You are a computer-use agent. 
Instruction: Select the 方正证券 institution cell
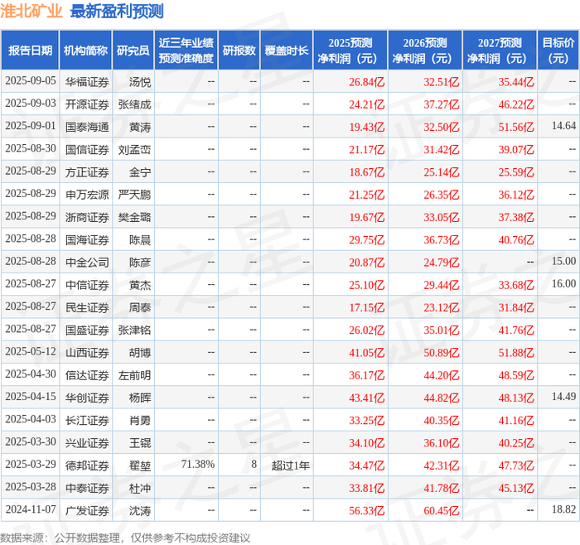[x=87, y=172]
